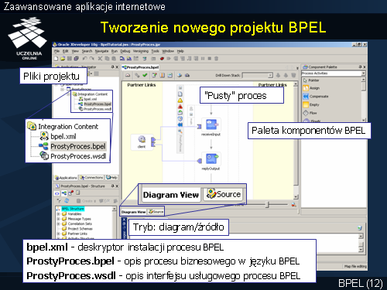Select Integration Content folder in navigator tree
387x290 pixels.
(90, 94)
